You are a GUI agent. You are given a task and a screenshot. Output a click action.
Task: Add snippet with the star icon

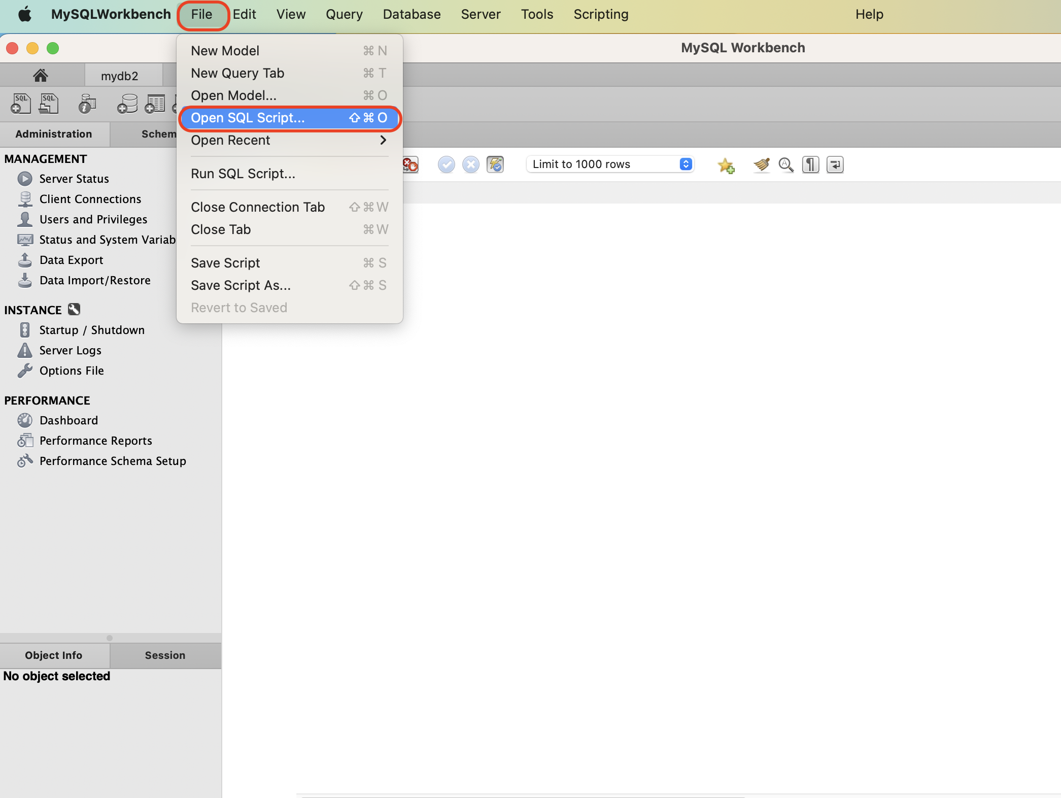pyautogui.click(x=726, y=164)
